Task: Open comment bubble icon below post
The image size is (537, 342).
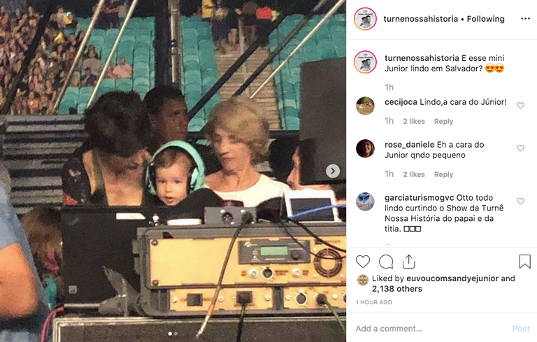Action: click(x=386, y=262)
